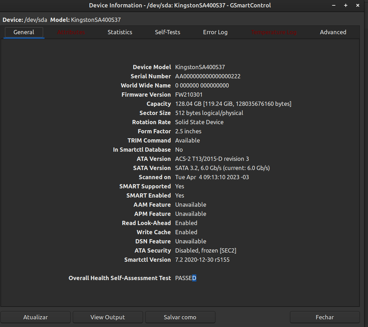Open the Temperature Log tab

(274, 32)
